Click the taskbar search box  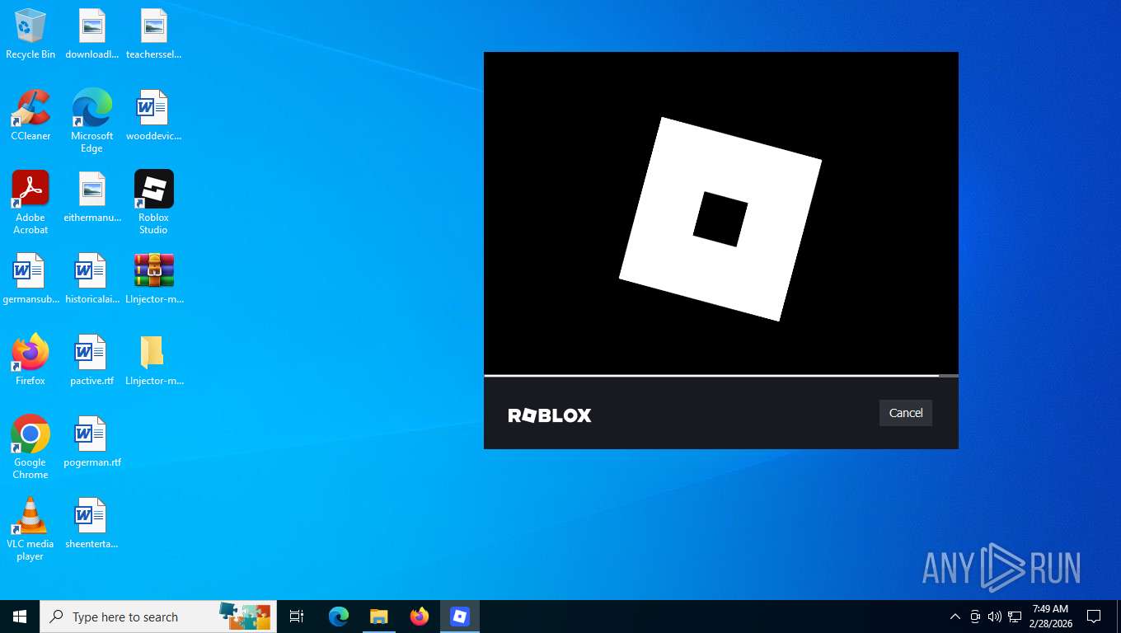pyautogui.click(x=158, y=617)
